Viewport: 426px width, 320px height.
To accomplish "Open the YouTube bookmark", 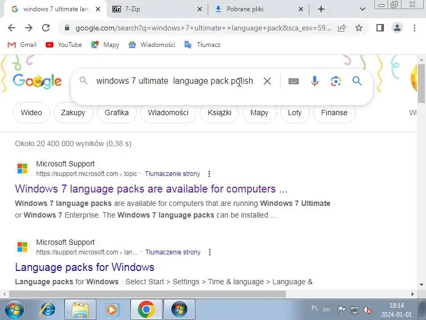I will 63,45.
